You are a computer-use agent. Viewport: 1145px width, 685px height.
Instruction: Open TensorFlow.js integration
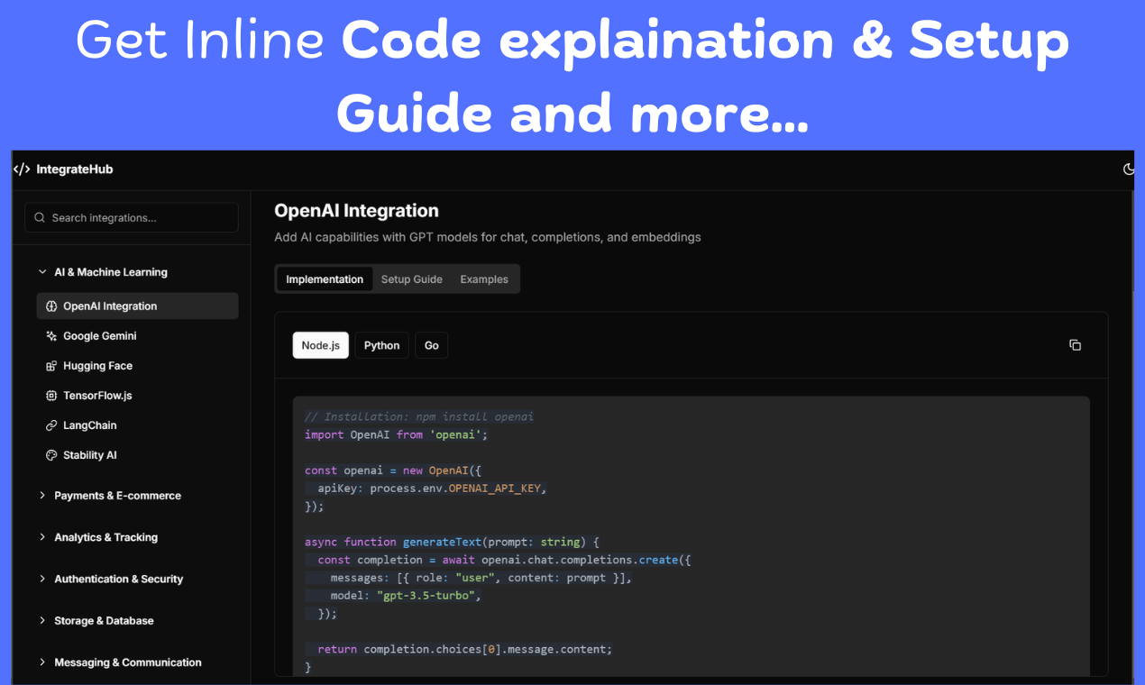[x=138, y=396]
